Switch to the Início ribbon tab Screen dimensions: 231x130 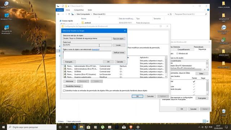[x=68, y=10]
